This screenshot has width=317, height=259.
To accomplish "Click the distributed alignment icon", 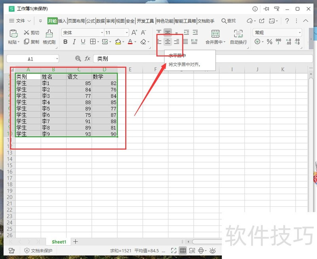I will point(194,42).
